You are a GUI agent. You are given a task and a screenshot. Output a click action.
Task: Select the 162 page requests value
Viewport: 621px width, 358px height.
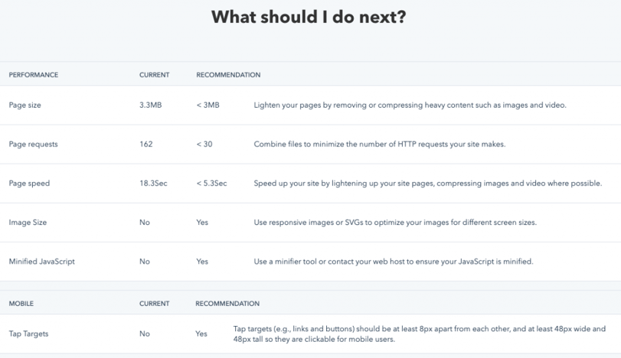point(145,144)
